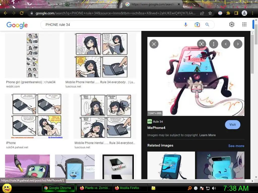Click the Google logo
This screenshot has width=258, height=193.
[17, 25]
